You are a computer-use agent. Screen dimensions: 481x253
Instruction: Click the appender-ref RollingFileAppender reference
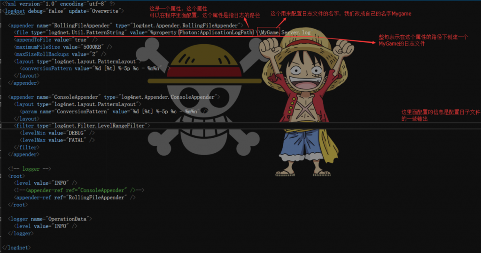(75, 198)
